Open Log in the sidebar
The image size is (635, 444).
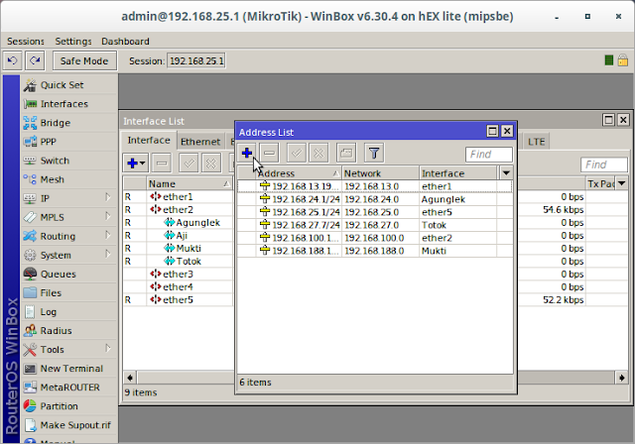(x=68, y=312)
